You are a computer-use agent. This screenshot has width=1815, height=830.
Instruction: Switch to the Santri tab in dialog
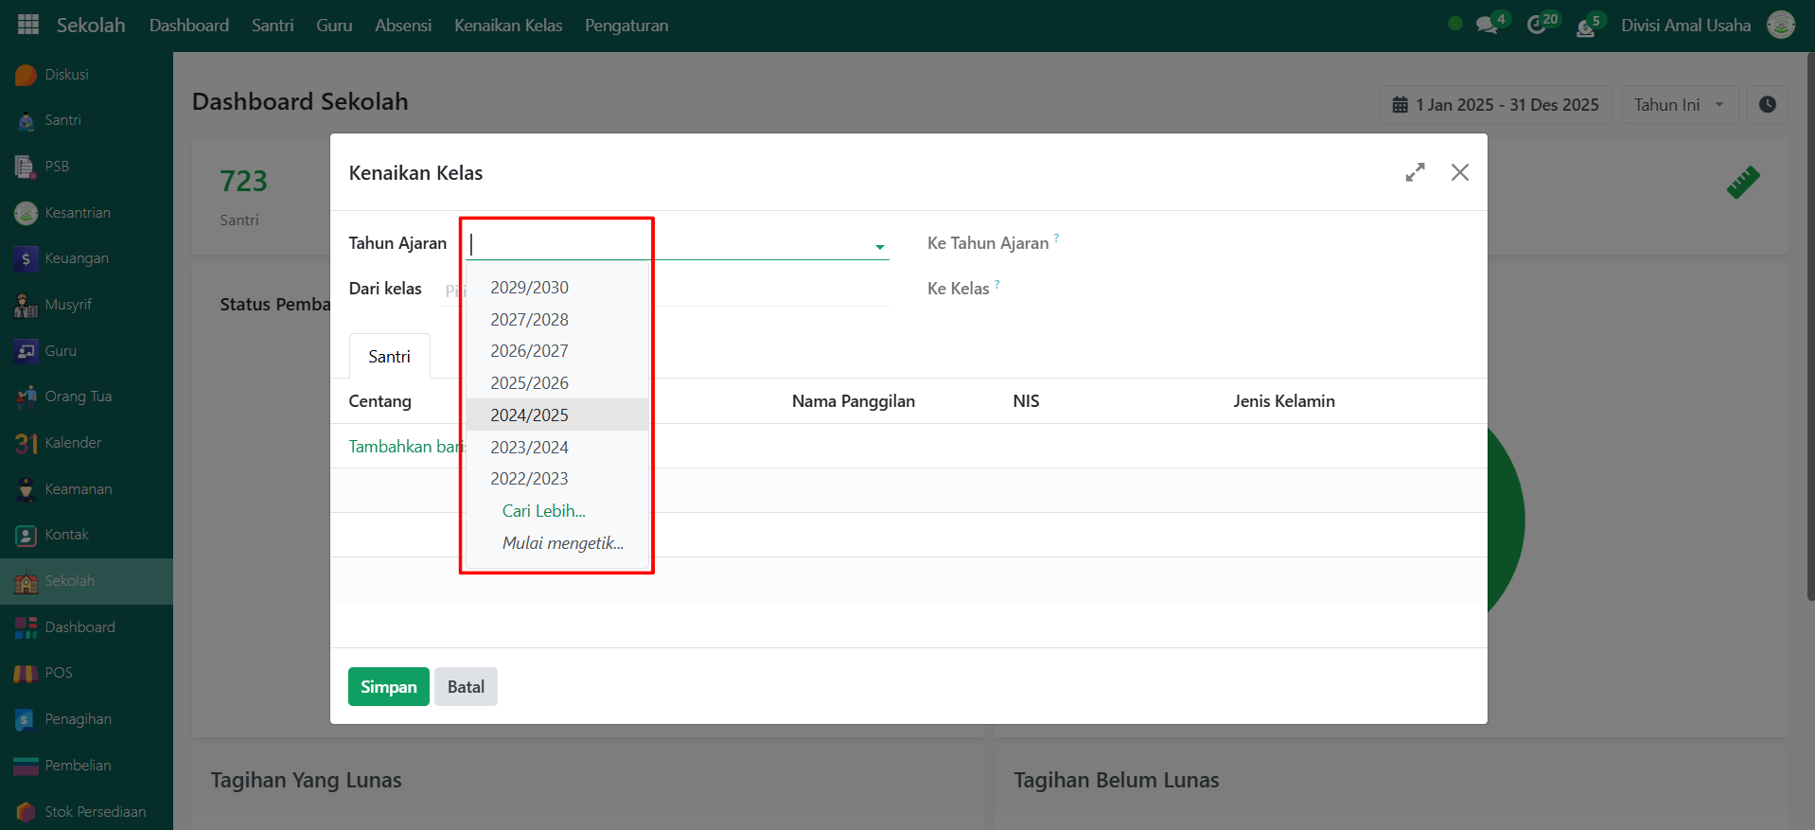[389, 357]
